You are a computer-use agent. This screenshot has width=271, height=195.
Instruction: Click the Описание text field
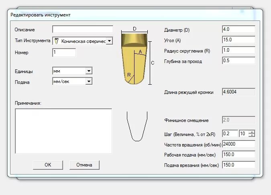pyautogui.click(x=83, y=29)
